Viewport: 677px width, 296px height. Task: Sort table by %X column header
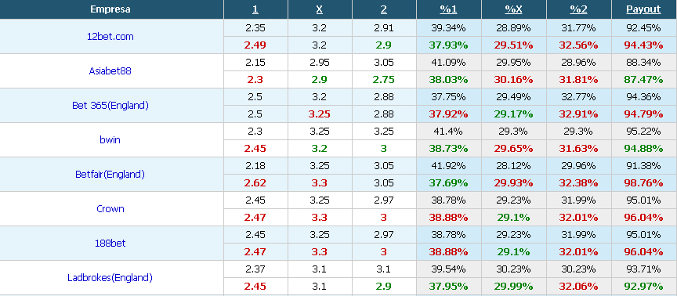click(x=513, y=9)
